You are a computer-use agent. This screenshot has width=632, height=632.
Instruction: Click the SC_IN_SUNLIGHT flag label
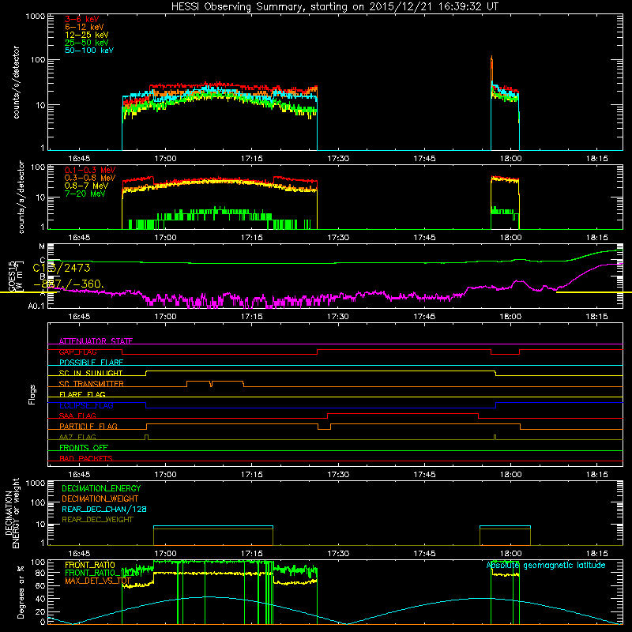91,373
